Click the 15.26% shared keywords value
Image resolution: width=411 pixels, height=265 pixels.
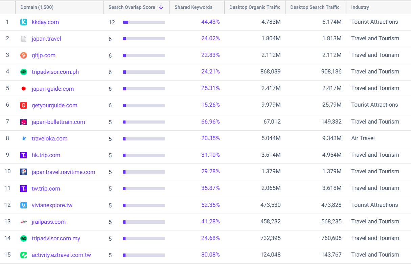pos(210,105)
